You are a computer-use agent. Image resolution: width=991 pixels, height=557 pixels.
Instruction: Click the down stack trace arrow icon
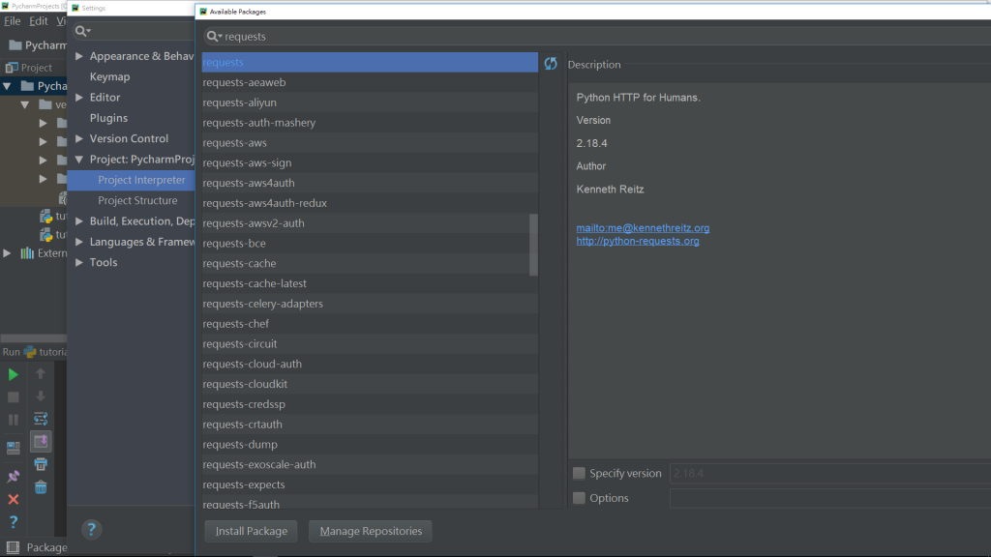pos(41,396)
